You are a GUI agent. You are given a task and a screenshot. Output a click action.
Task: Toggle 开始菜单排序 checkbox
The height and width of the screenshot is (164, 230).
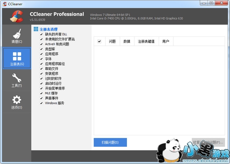tap(41, 88)
